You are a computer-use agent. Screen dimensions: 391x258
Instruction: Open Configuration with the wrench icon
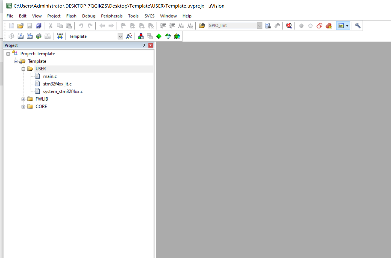pos(358,26)
